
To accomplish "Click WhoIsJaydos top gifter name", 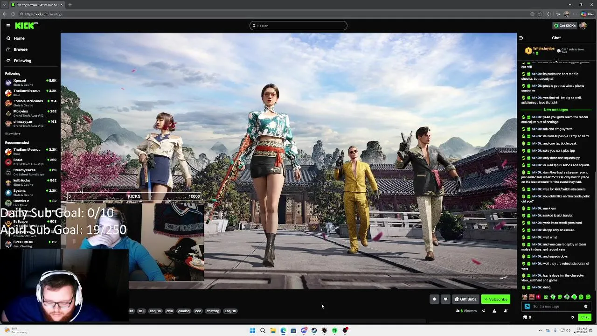I will [x=543, y=49].
